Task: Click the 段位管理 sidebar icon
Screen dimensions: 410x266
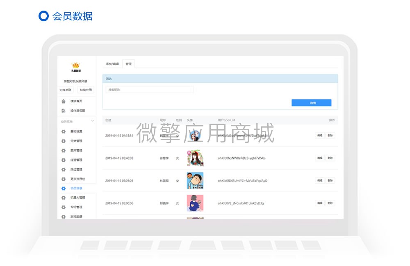Action: coord(64,169)
